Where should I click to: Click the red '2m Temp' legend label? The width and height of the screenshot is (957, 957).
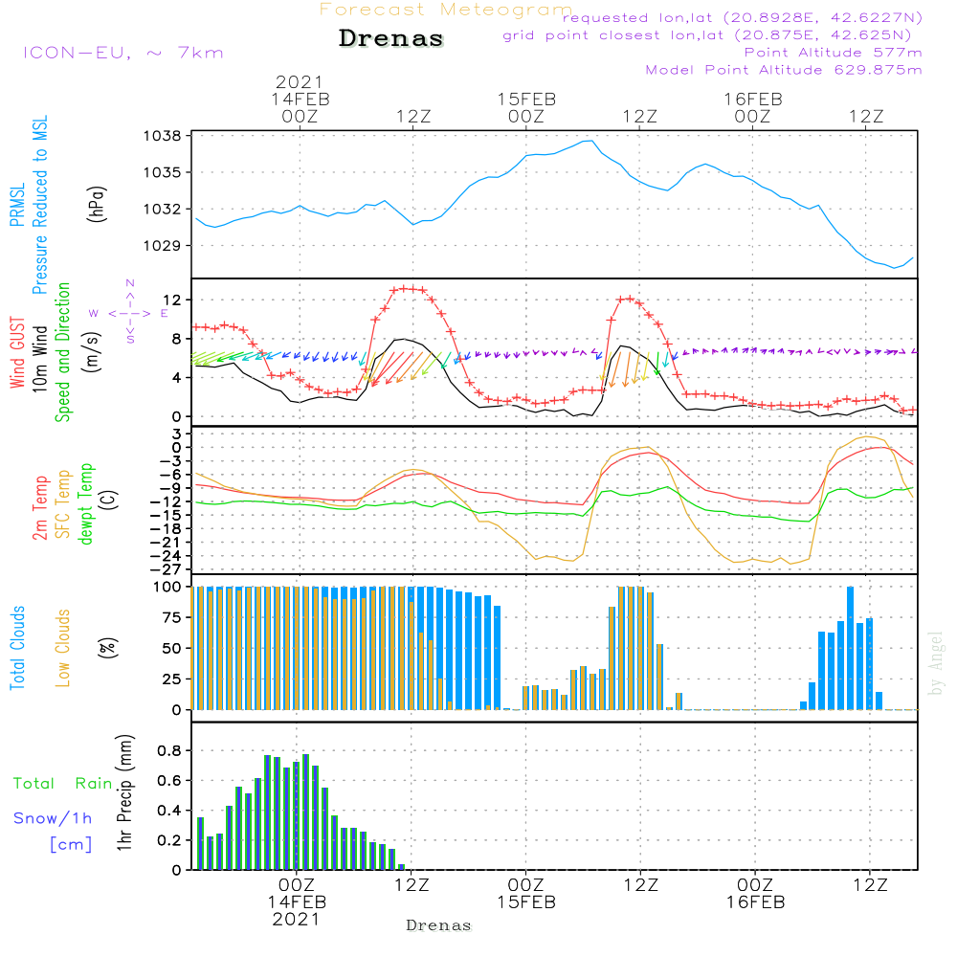point(40,508)
